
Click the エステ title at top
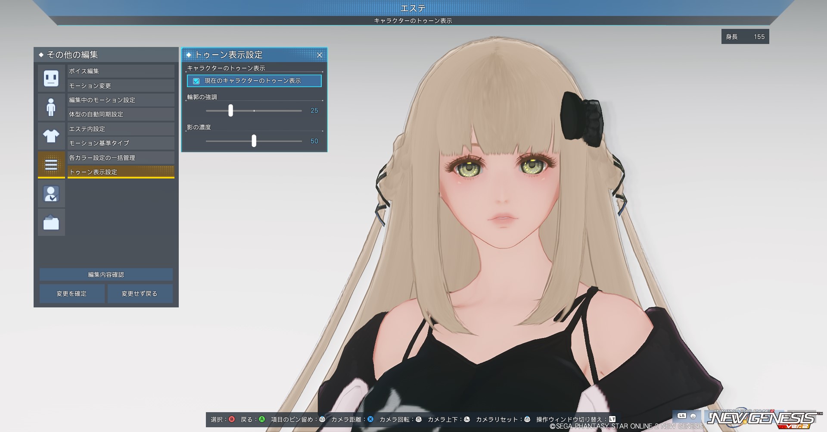click(413, 8)
